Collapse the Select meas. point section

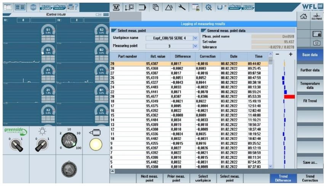point(114,31)
